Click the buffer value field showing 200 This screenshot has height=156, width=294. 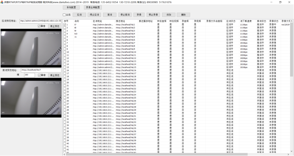(29, 75)
